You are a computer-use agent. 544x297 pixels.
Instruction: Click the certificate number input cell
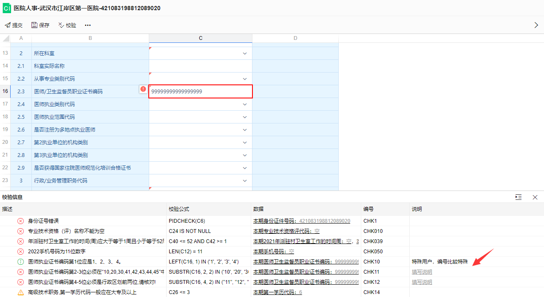pyautogui.click(x=201, y=92)
